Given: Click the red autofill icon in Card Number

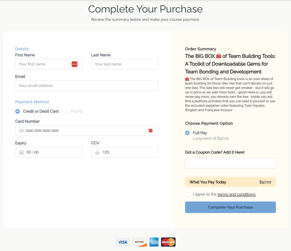Looking at the screenshot, I should (150, 131).
